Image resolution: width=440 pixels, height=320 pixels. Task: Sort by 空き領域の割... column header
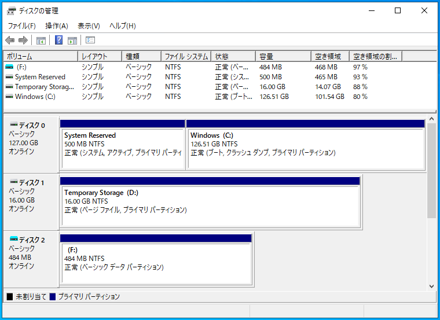point(376,56)
